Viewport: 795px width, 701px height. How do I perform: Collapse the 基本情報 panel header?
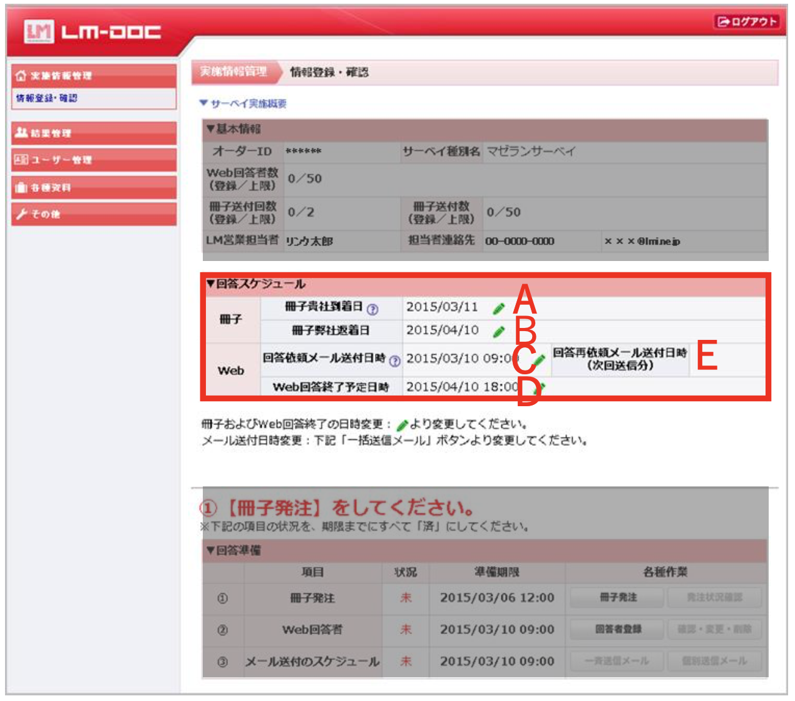[233, 129]
